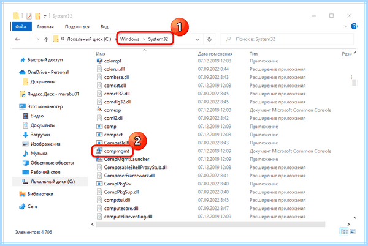Open recent locations dropdown arrow
Image resolution: width=368 pixels, height=246 pixels.
click(38, 39)
